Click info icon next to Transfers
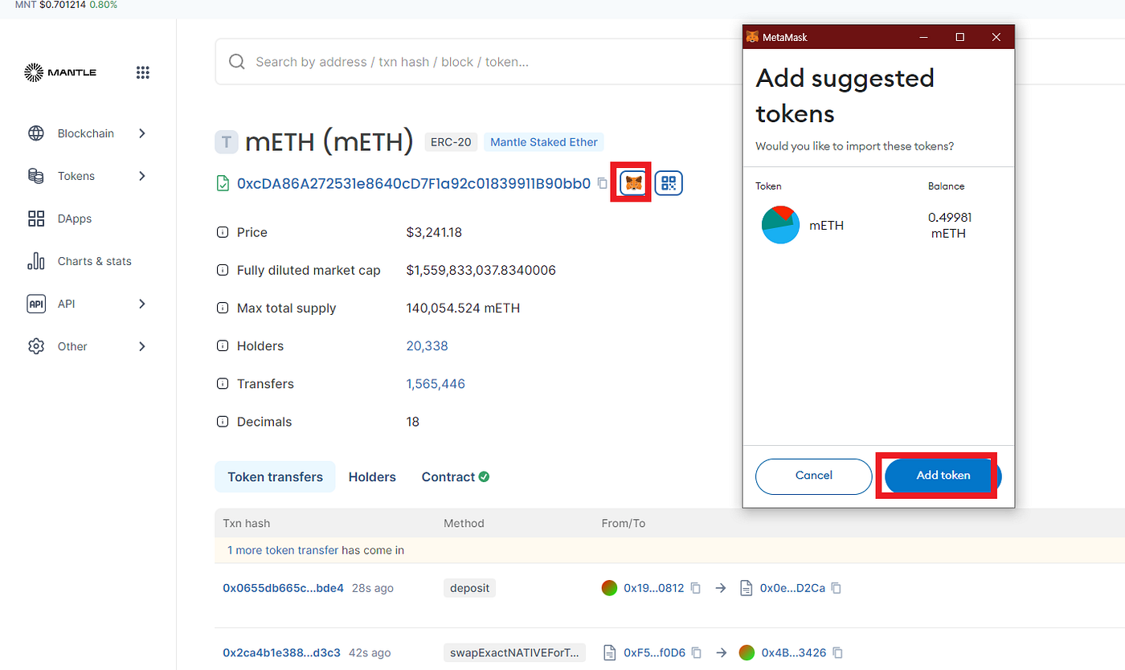 point(223,383)
